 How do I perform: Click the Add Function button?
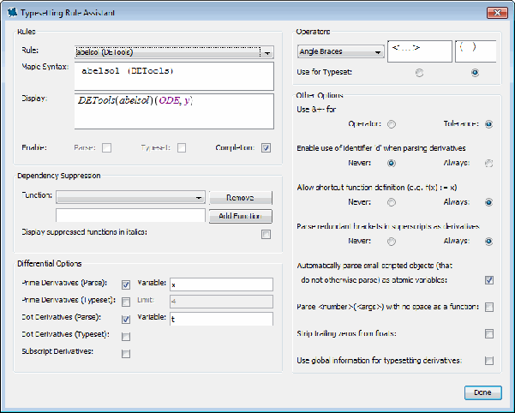coord(240,216)
